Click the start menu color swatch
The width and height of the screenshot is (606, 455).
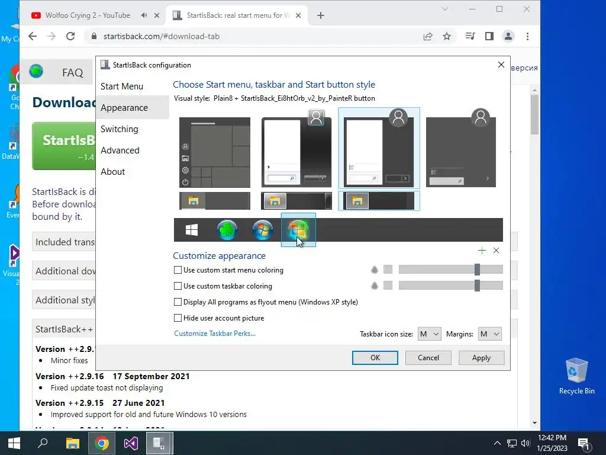[388, 270]
